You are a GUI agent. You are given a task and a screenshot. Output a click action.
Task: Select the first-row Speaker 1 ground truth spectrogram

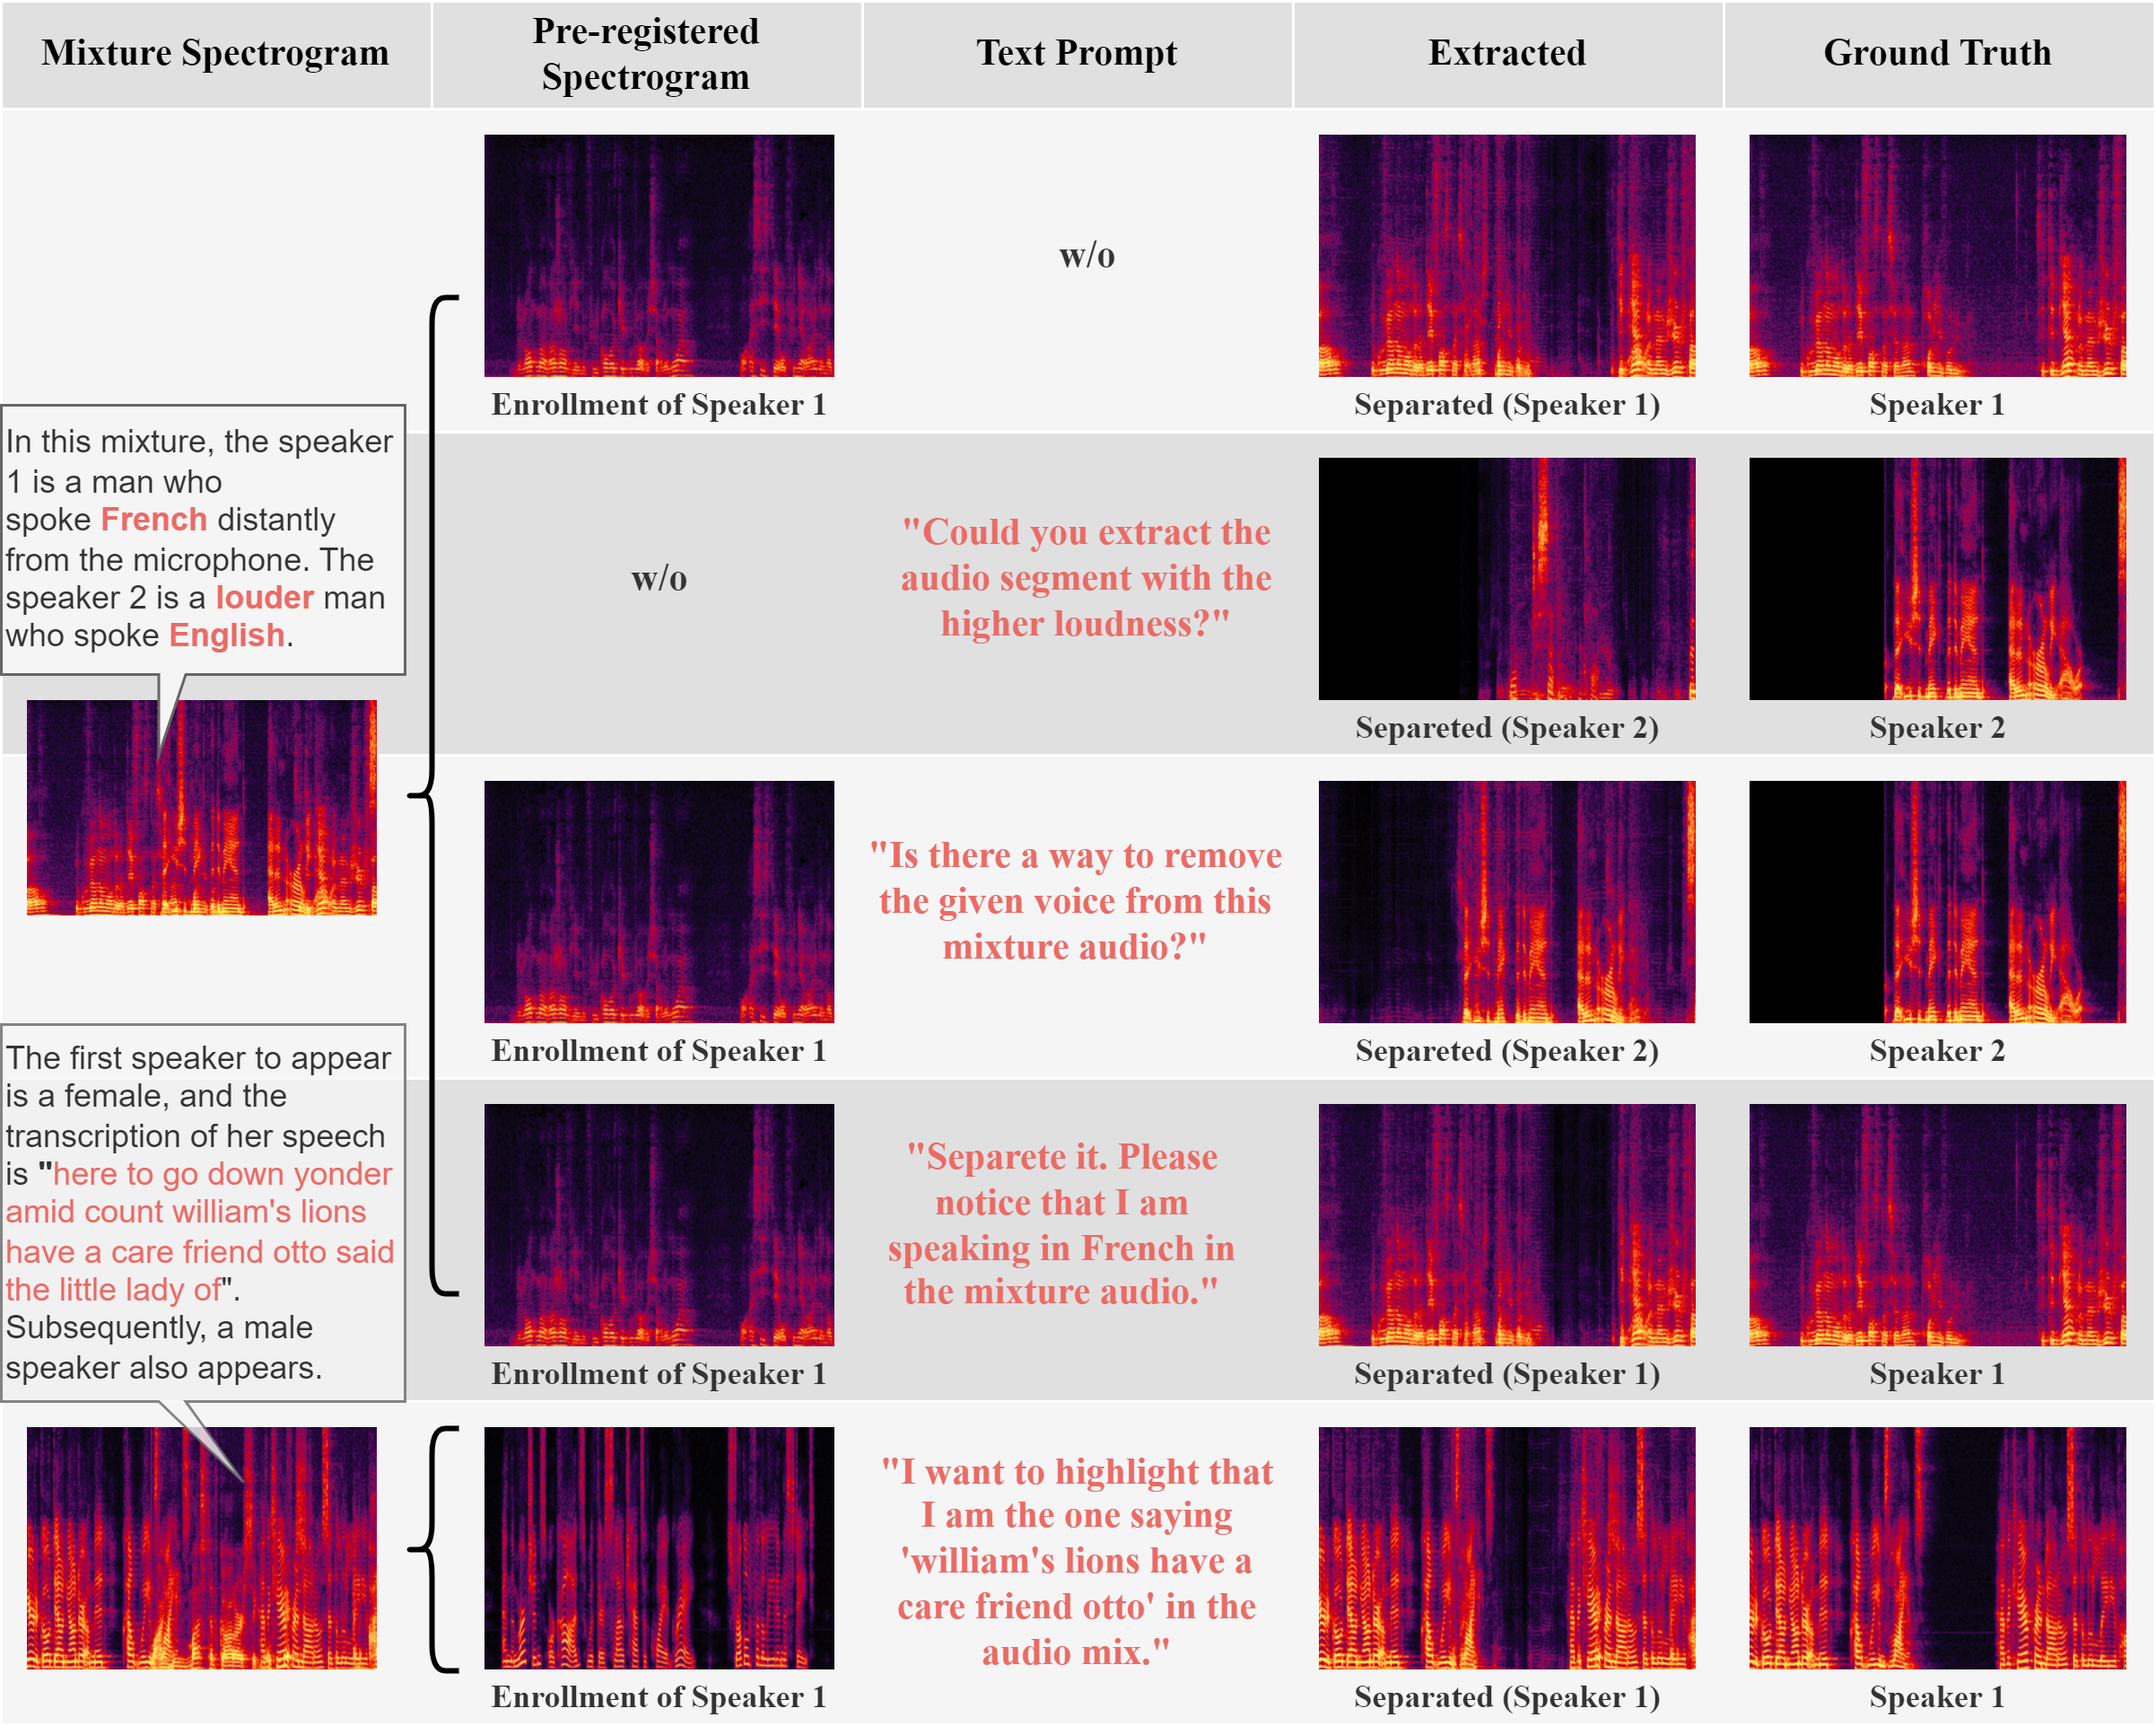(1937, 255)
